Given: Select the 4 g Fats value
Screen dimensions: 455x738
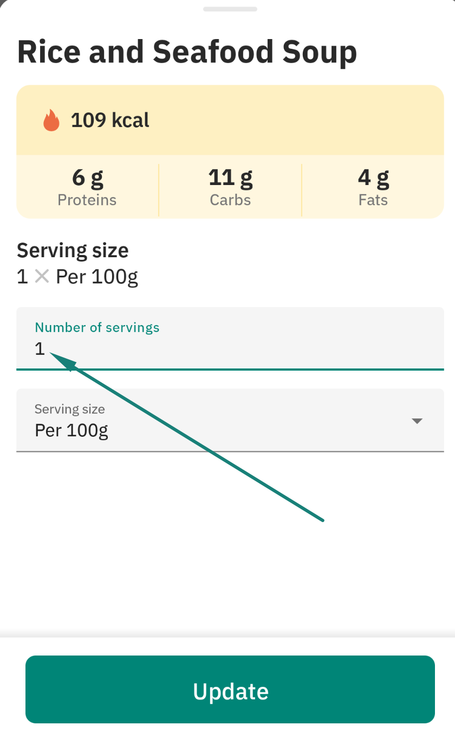Looking at the screenshot, I should point(373,177).
